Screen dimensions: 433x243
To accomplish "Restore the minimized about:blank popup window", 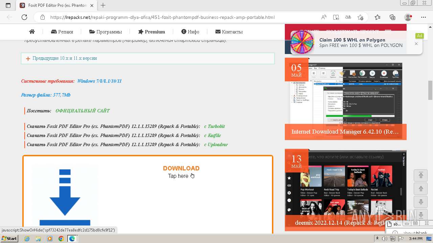I will click(415, 223).
